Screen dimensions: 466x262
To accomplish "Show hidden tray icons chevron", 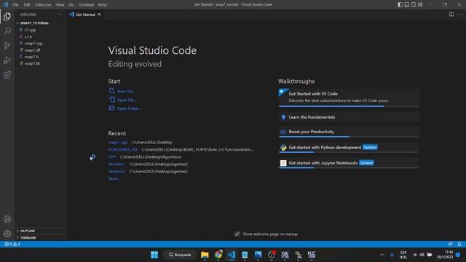I will 382,255.
